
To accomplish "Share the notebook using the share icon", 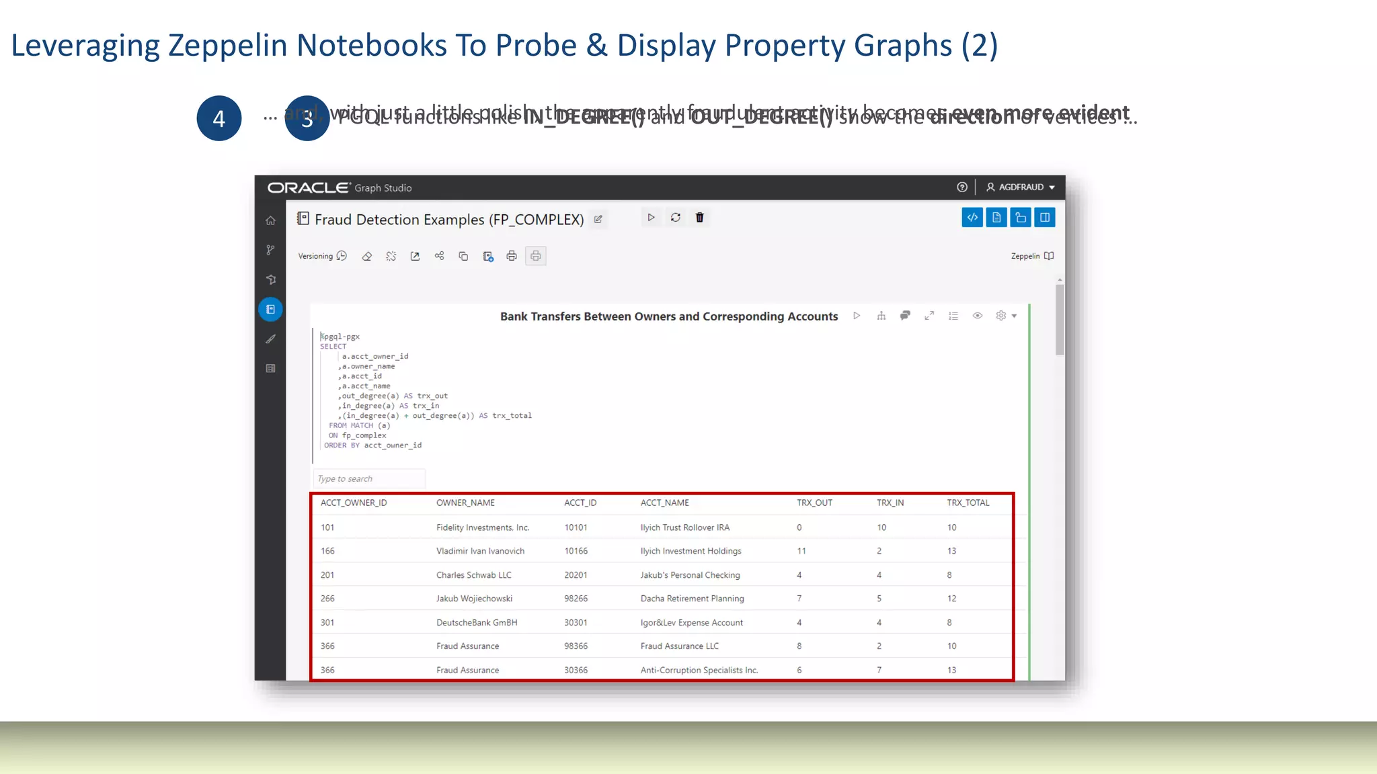I will click(x=439, y=256).
